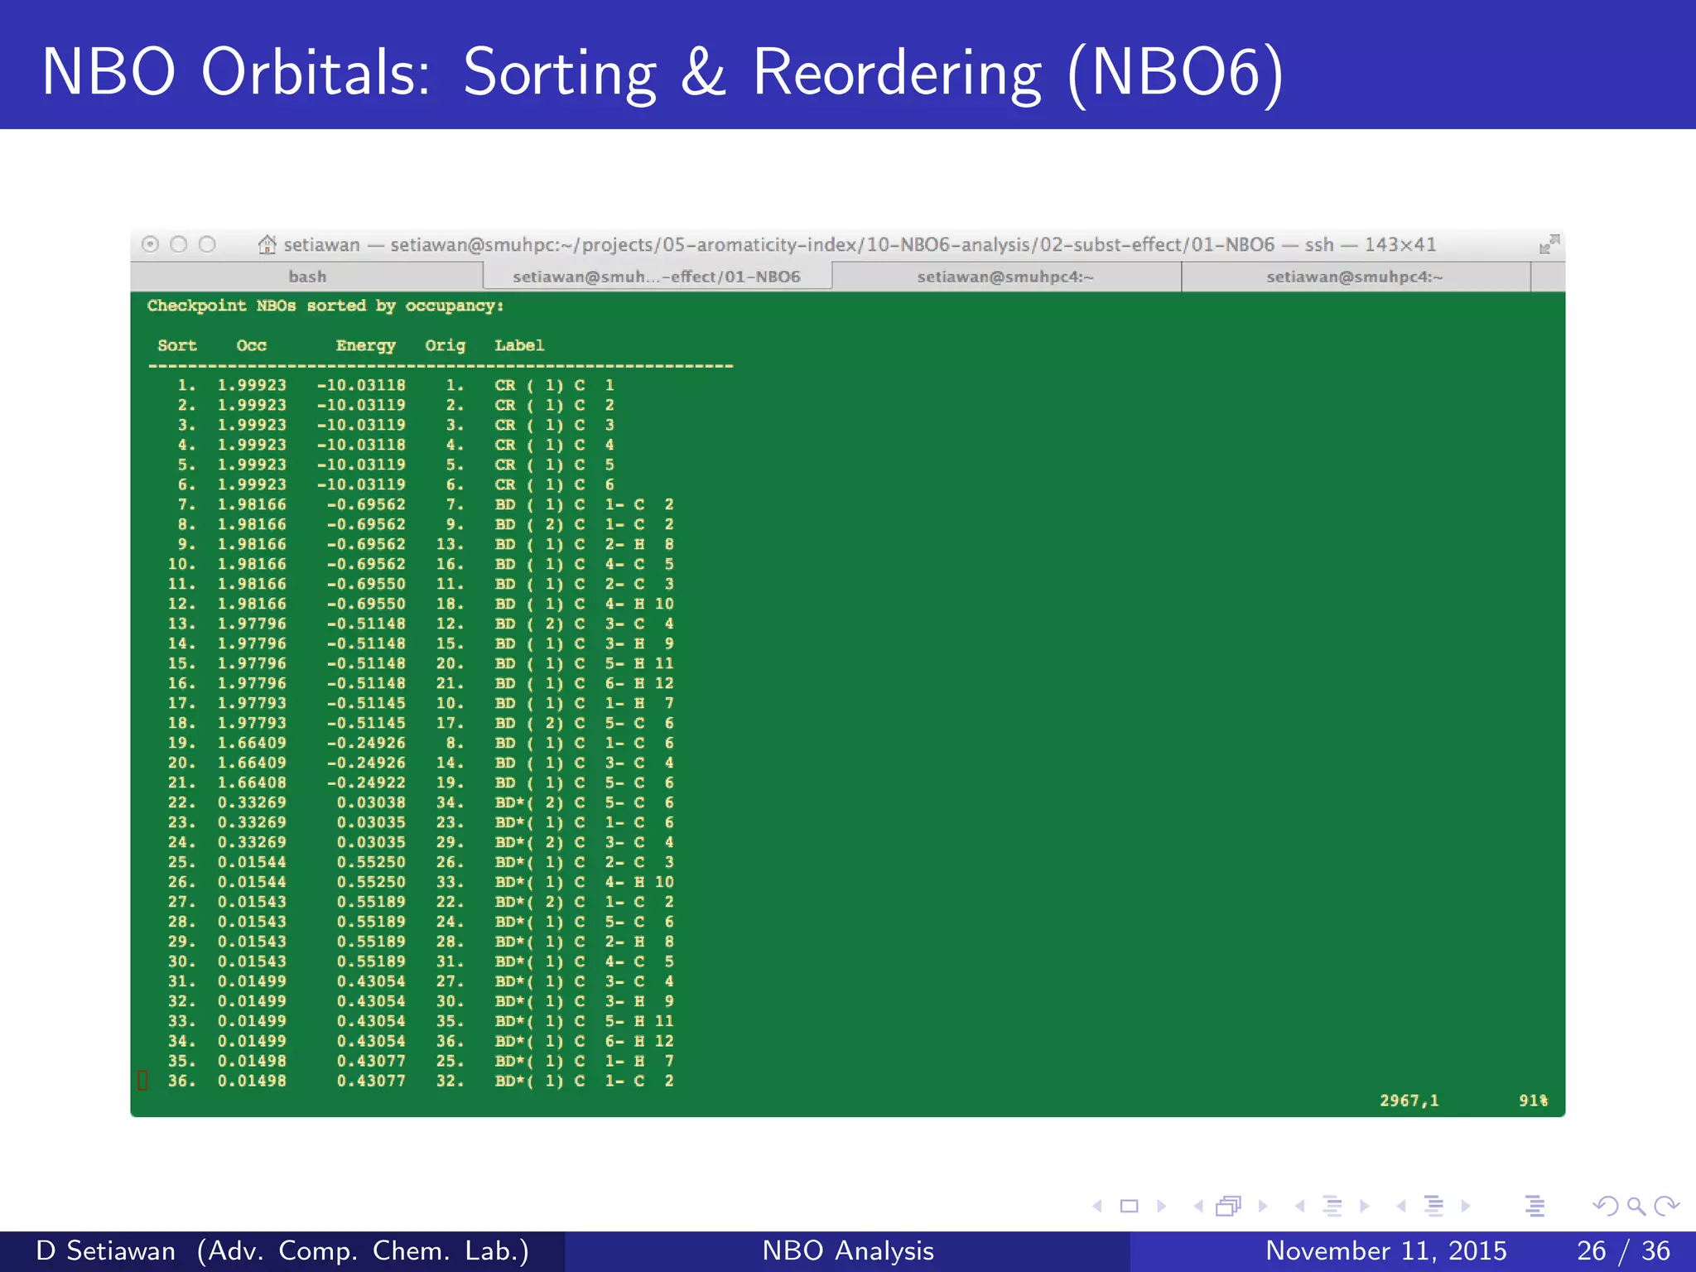This screenshot has height=1272, width=1696.
Task: Open the third tab setiawan@smuhpc4:~
Action: tap(1005, 277)
